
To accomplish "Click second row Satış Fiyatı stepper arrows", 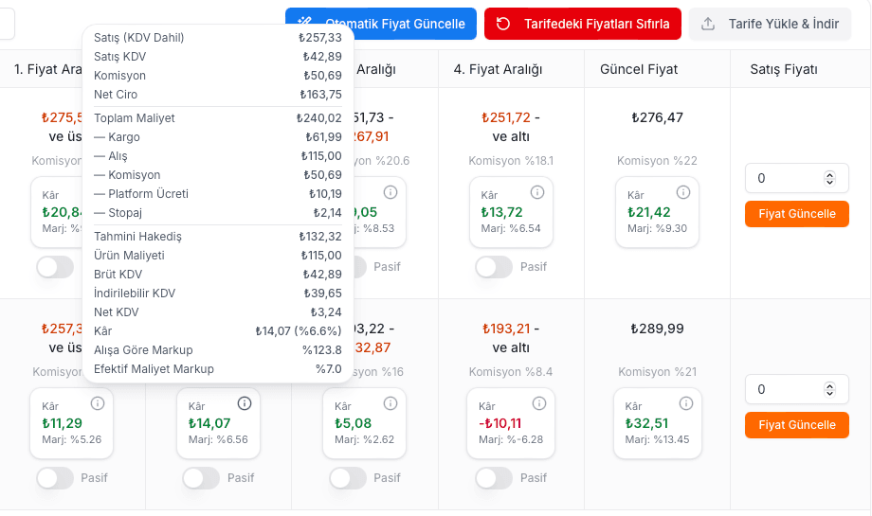I will click(829, 389).
